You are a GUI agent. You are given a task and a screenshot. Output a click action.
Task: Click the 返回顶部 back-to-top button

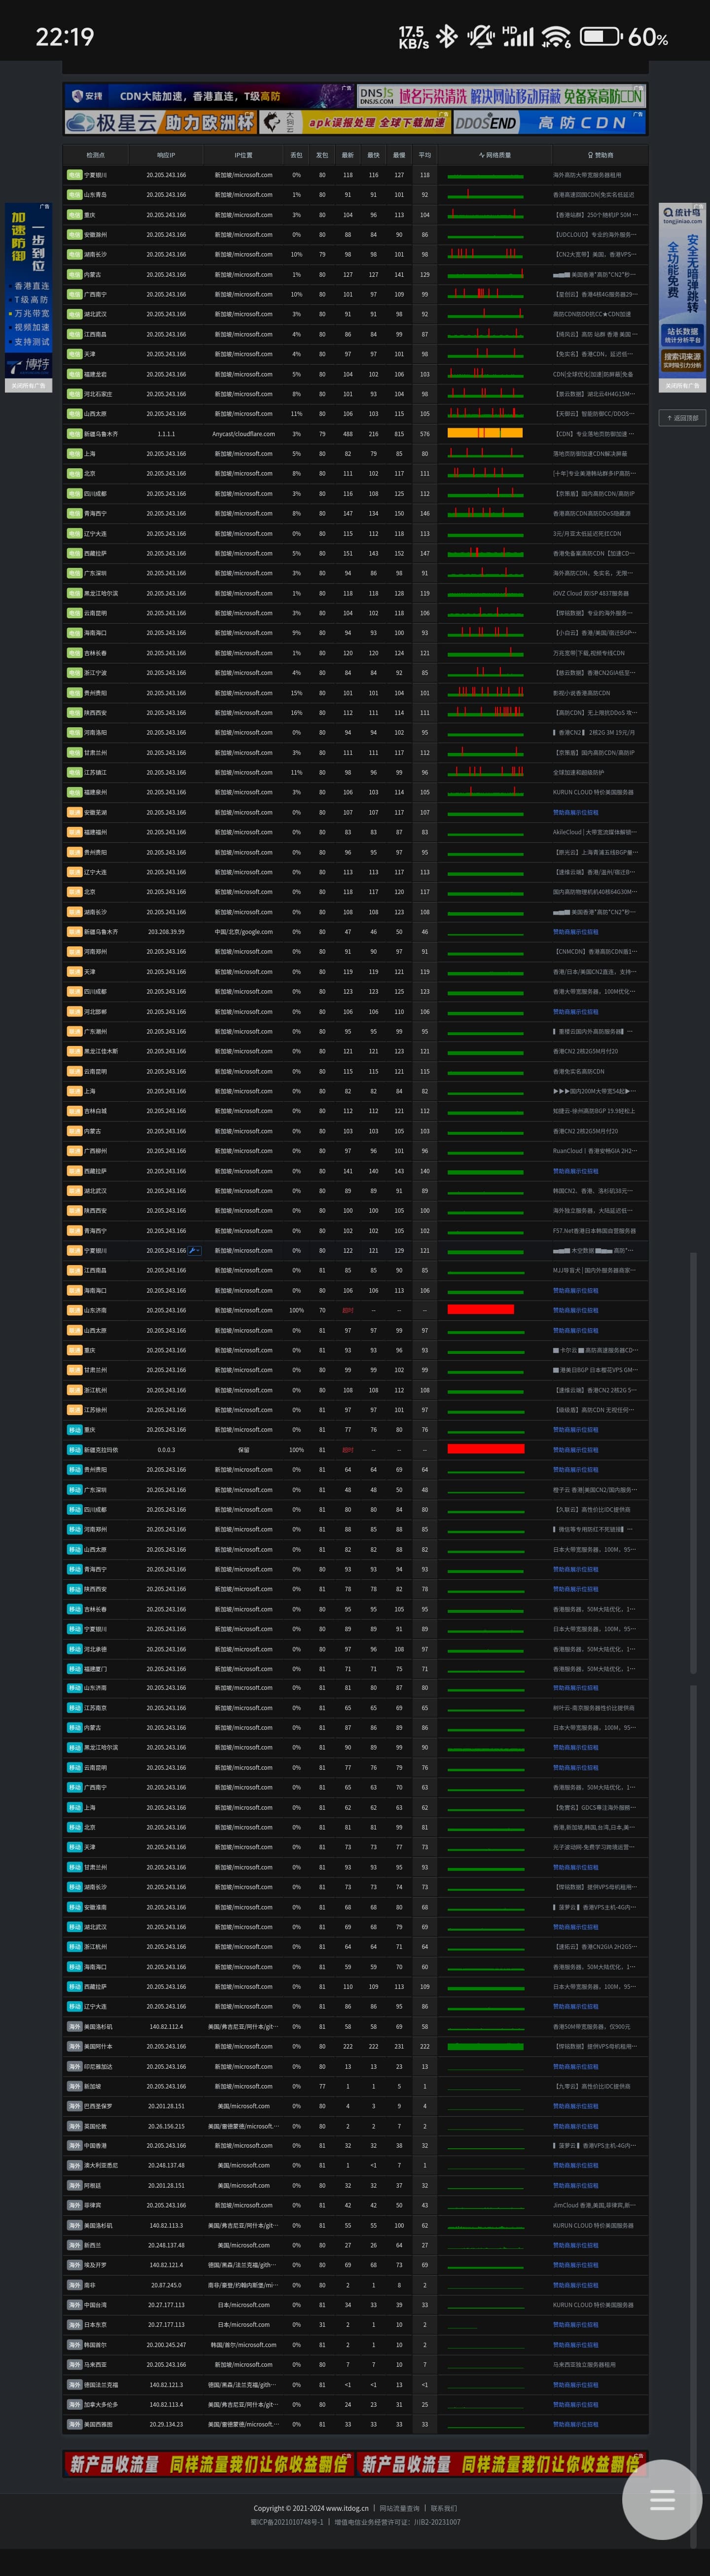point(683,418)
